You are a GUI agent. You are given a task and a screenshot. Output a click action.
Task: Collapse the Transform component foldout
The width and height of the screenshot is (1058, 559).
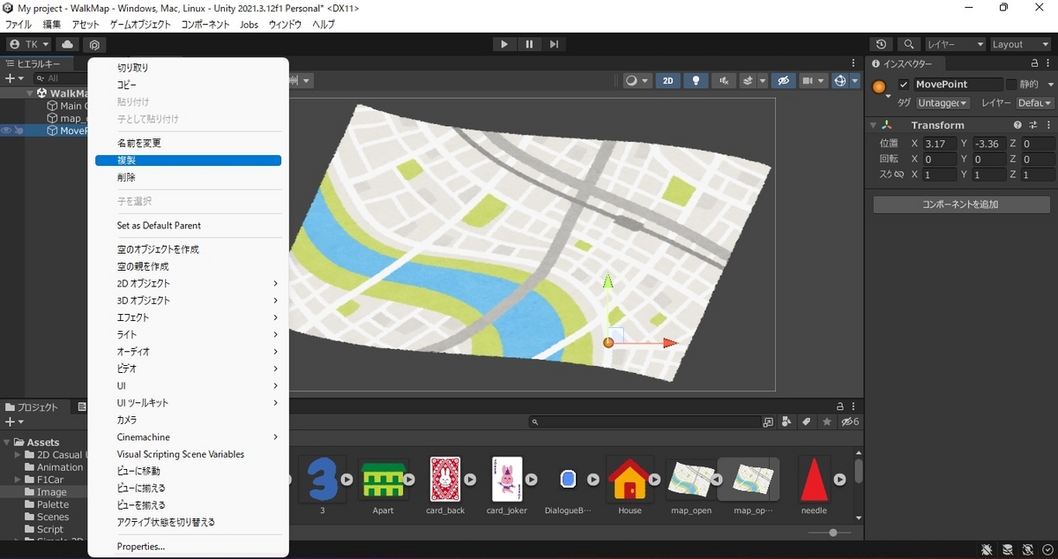(x=873, y=125)
